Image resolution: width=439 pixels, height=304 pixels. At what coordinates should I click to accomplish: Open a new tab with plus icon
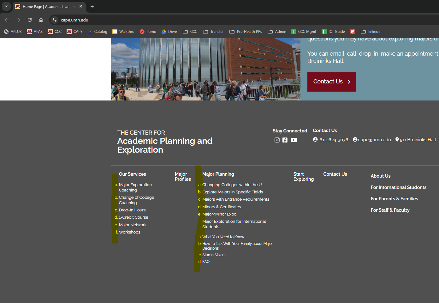click(x=92, y=6)
